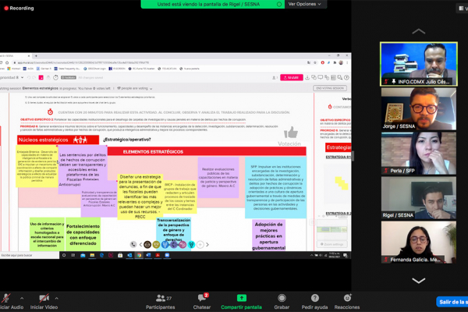Open the mural title dropdown arrow
Image resolution: width=468 pixels, height=312 pixels.
click(22, 78)
